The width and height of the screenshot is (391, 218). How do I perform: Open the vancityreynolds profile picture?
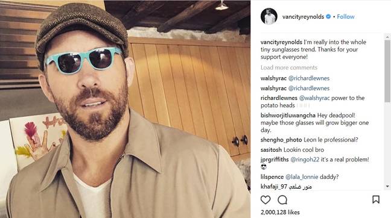point(269,16)
